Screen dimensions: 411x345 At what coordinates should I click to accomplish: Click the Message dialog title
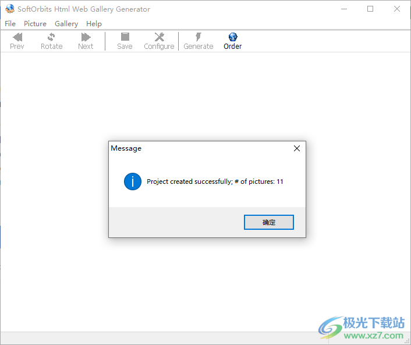pos(126,148)
